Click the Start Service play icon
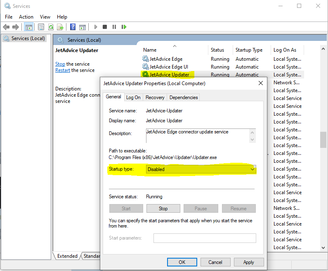The width and height of the screenshot is (328, 271). coord(96,27)
